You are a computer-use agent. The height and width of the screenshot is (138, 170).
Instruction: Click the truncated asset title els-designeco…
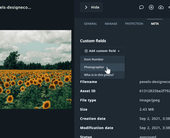(x=15, y=8)
